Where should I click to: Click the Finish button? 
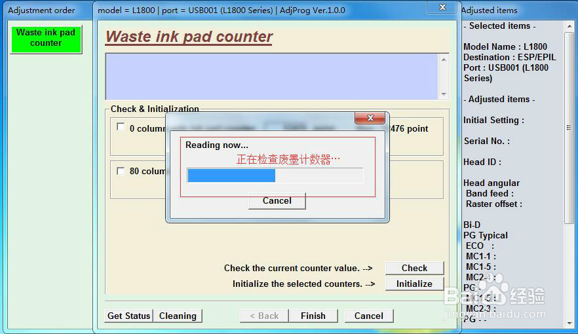tap(313, 316)
